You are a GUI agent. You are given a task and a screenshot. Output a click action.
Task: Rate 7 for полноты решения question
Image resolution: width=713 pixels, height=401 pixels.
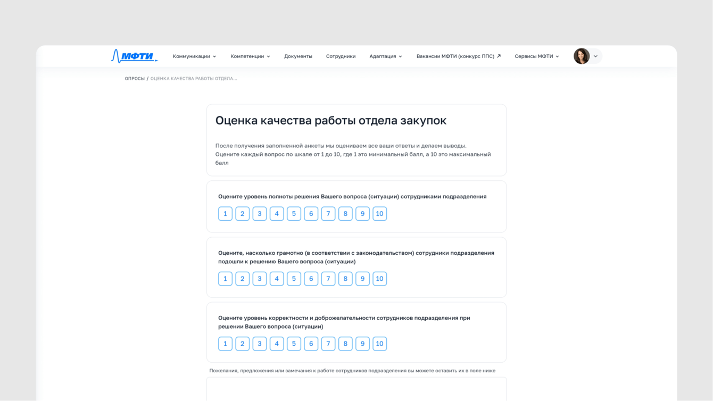point(328,214)
